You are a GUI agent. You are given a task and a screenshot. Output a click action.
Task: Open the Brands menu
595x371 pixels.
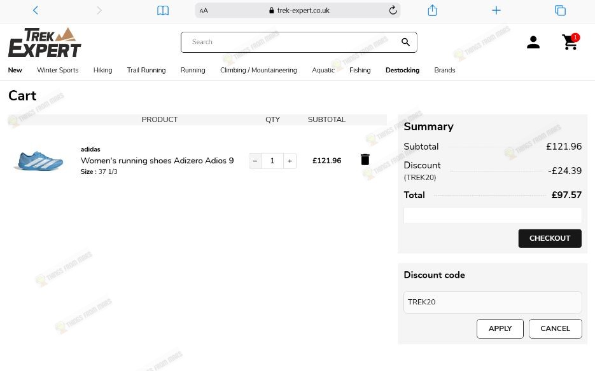[445, 70]
